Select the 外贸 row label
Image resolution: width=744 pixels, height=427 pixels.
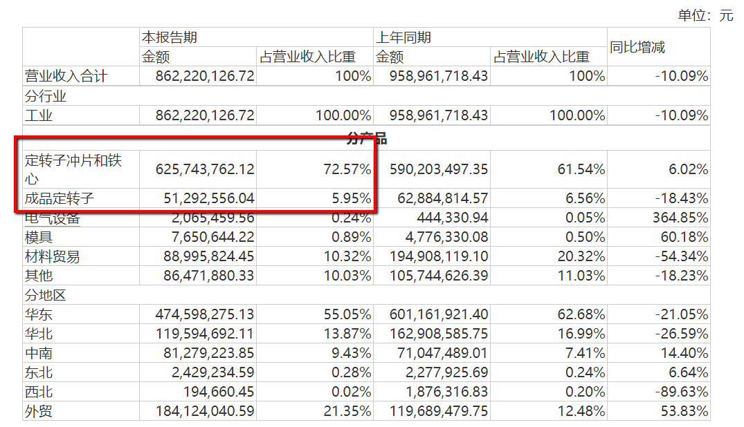pos(39,412)
